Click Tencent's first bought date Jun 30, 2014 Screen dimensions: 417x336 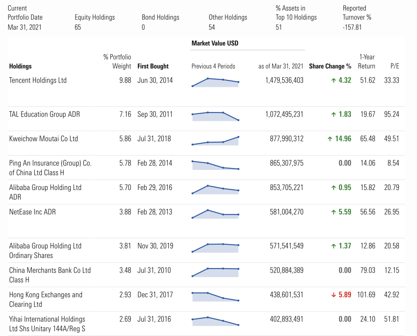pos(155,80)
